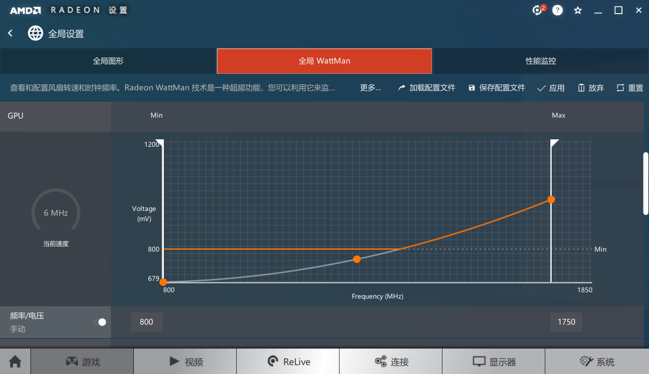Click the Min label right of graph

[600, 249]
